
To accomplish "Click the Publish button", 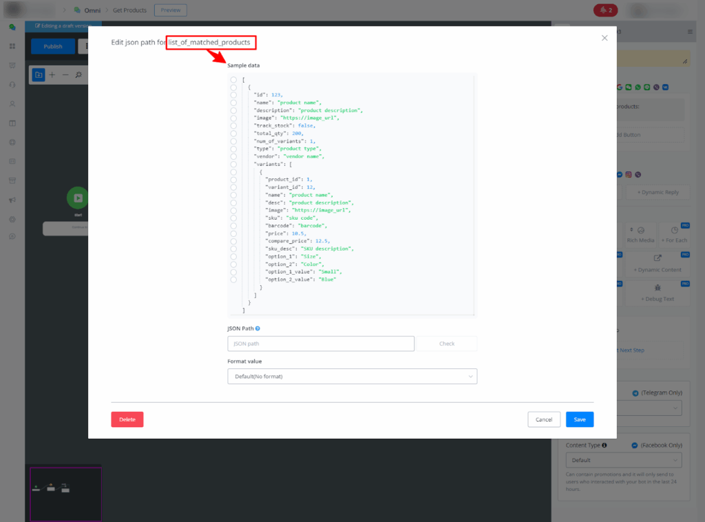I will tap(53, 46).
